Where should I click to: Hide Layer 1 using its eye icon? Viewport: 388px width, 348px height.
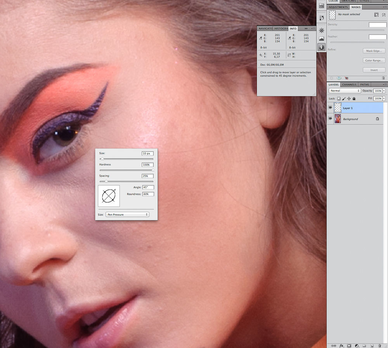click(331, 108)
